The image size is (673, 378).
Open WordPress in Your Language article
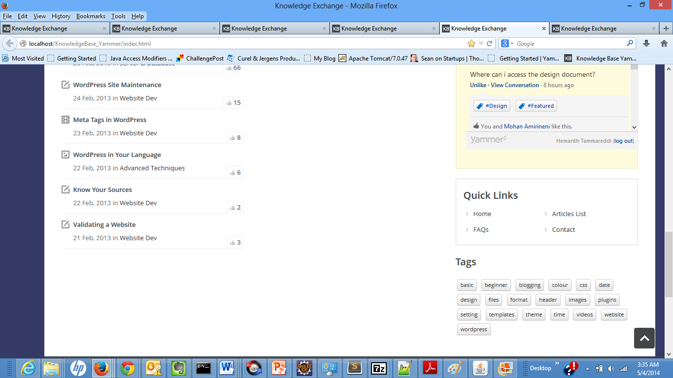(x=117, y=155)
